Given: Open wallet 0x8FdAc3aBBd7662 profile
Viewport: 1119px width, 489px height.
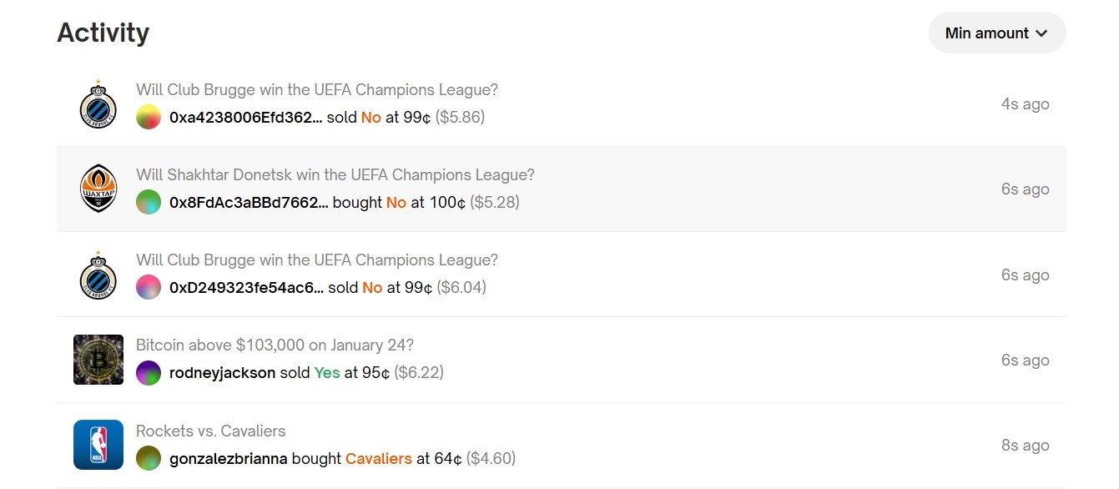Looking at the screenshot, I should pos(250,203).
